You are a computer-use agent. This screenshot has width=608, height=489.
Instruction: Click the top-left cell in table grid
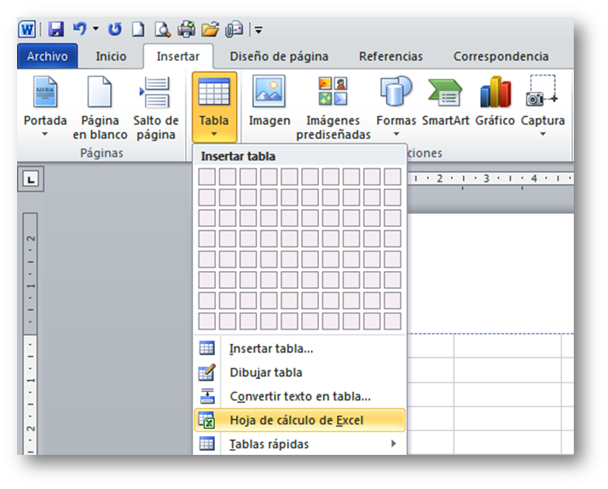point(208,177)
